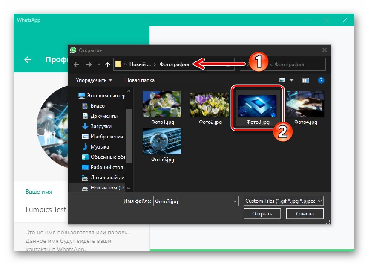368x265 pixels.
Task: Click Новая папка to create a folder
Action: click(x=140, y=80)
